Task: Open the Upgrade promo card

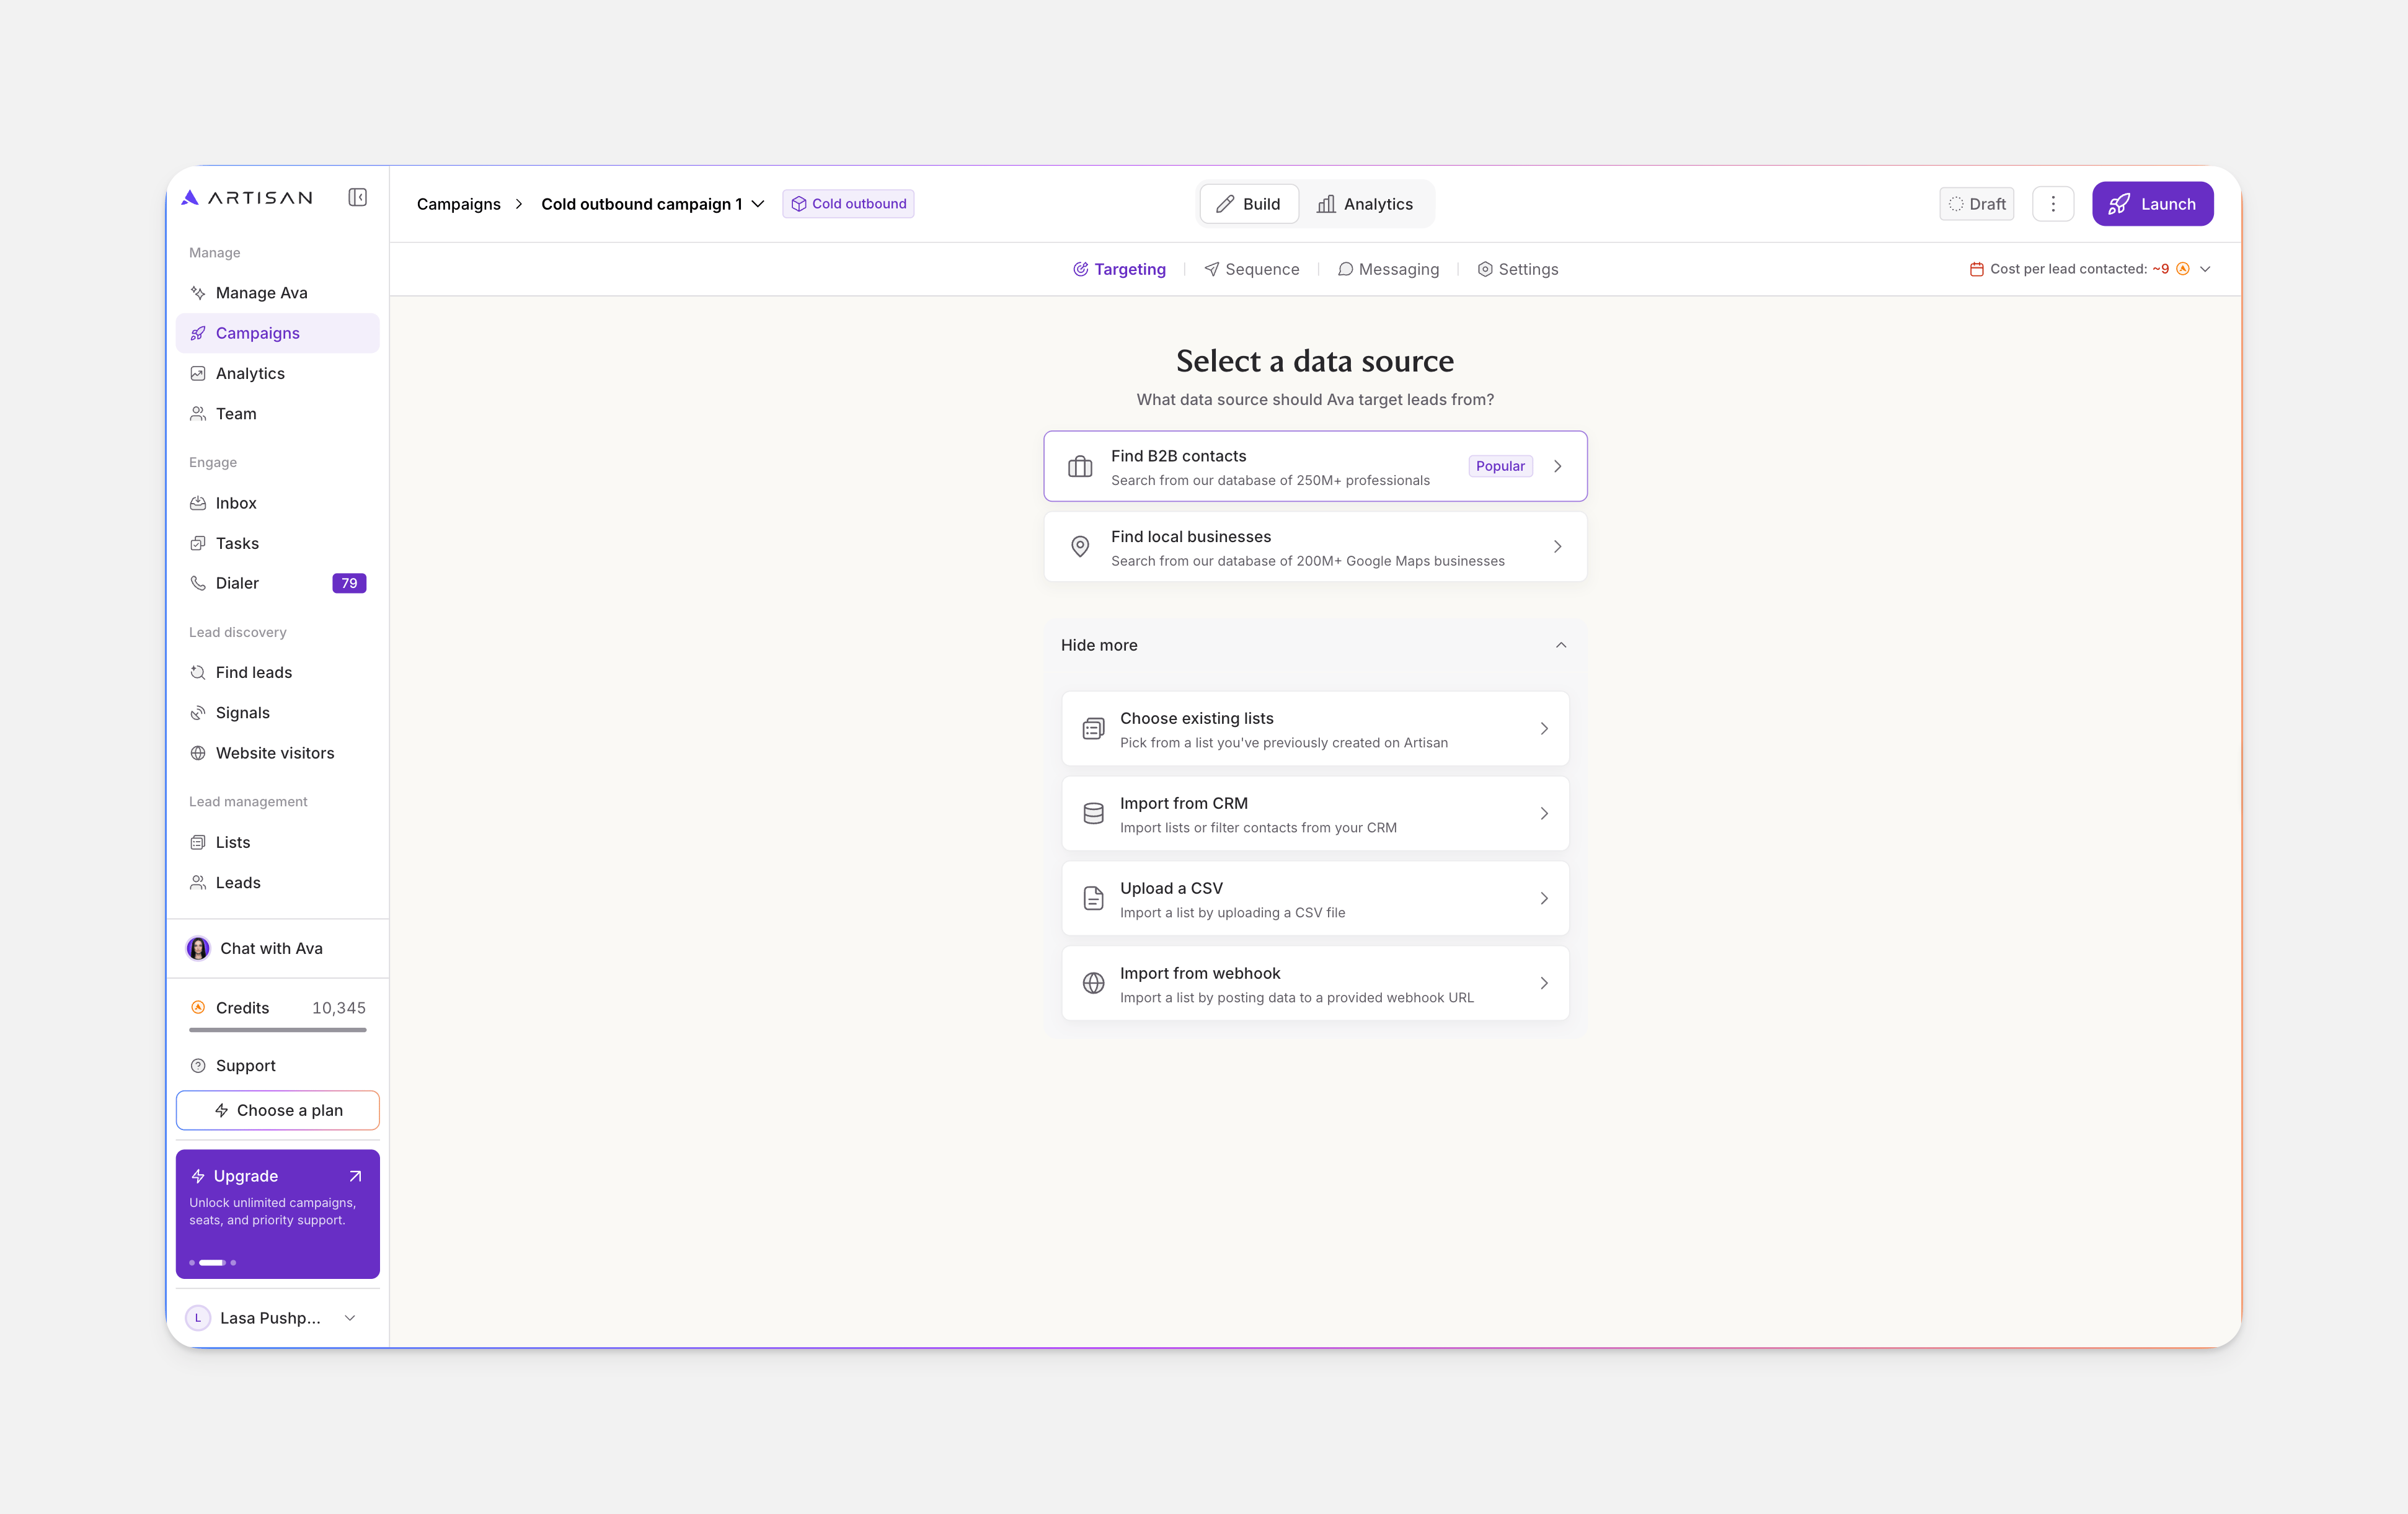Action: [278, 1214]
